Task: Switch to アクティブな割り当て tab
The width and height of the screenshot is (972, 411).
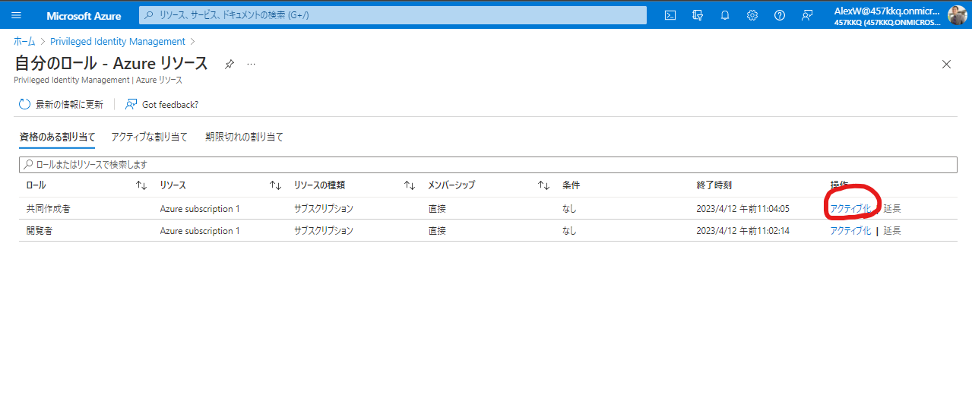Action: [x=149, y=138]
